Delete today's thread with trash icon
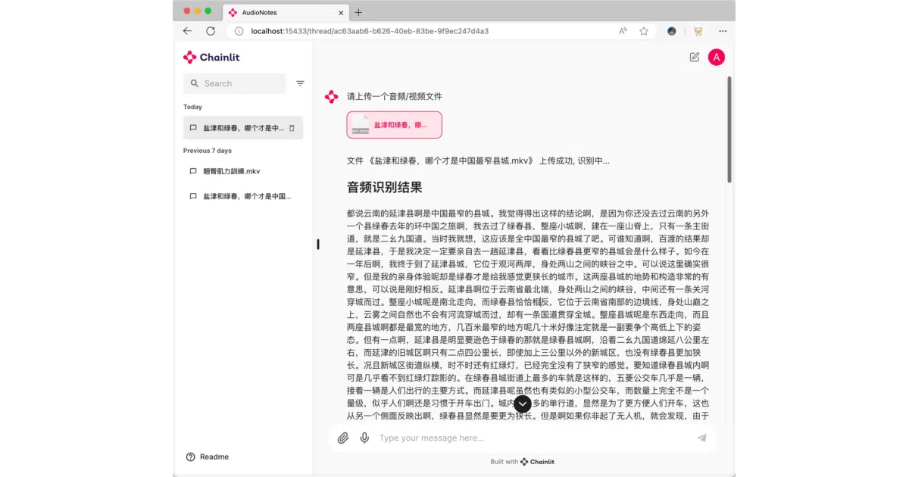 pyautogui.click(x=292, y=128)
